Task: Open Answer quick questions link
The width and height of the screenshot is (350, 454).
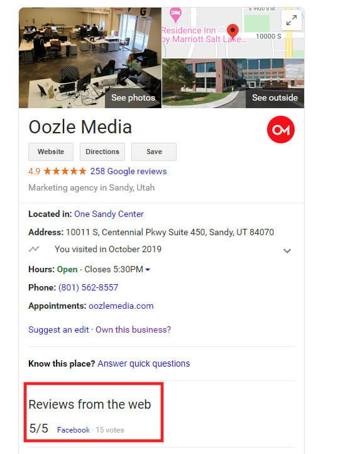Action: [144, 363]
